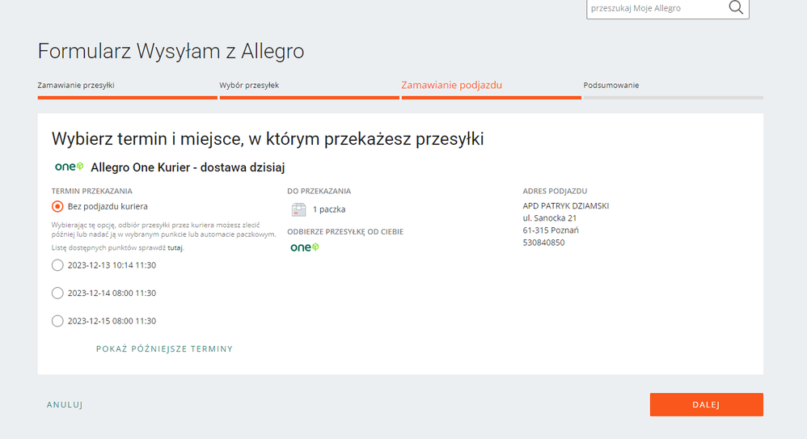Open the tutaj link for available points
This screenshot has width=807, height=439.
(175, 247)
